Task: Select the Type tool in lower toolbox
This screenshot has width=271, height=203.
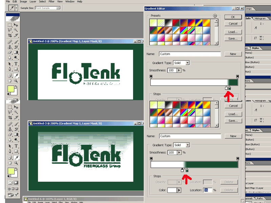Action: pyautogui.click(x=16, y=146)
